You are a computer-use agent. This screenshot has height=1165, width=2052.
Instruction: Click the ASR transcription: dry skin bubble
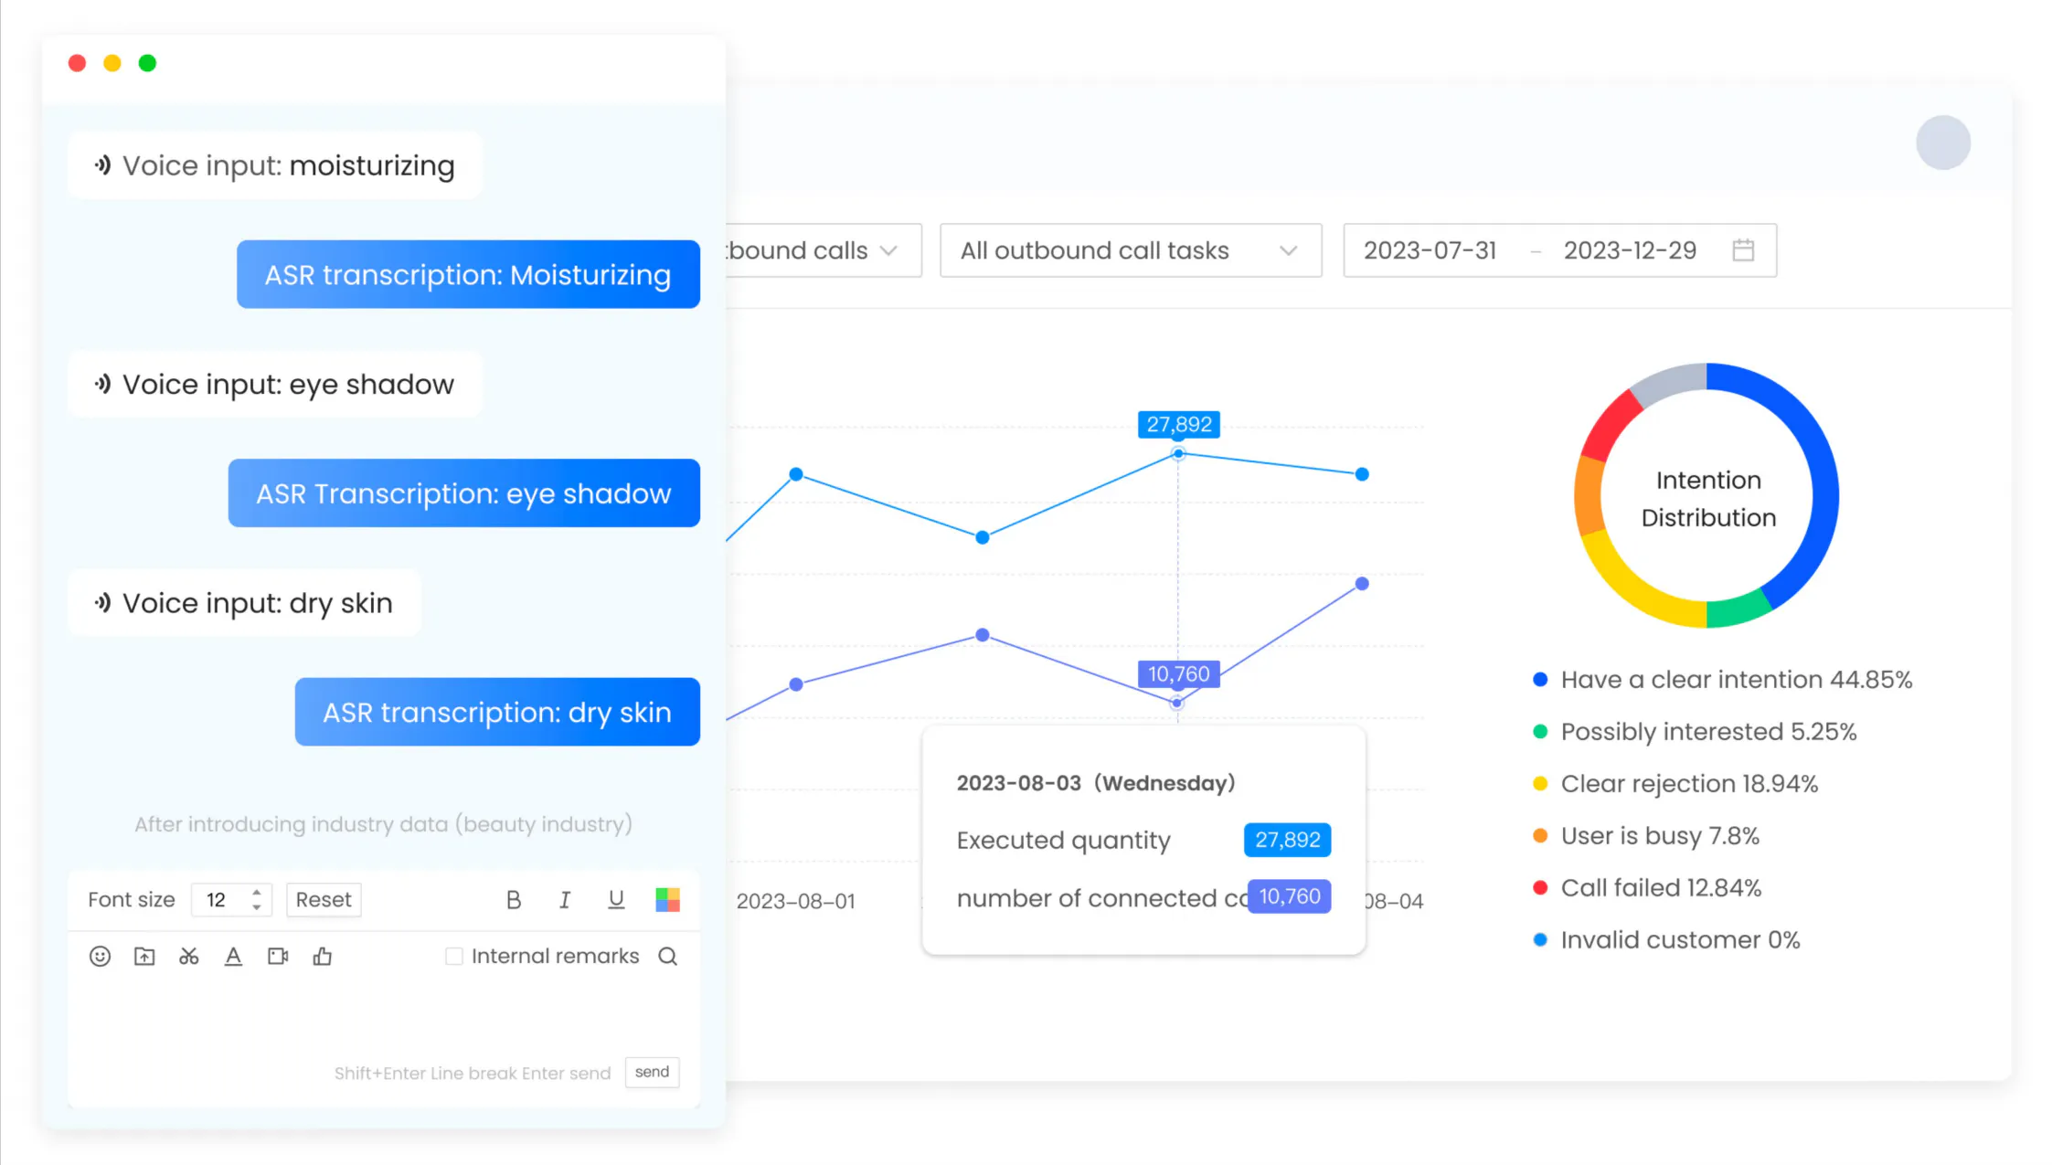coord(497,712)
